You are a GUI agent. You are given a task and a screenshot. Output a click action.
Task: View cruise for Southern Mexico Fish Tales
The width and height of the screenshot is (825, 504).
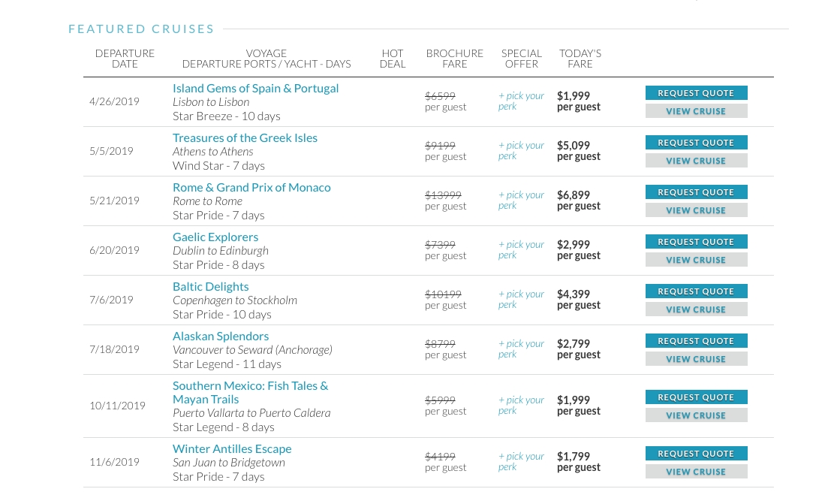click(x=696, y=415)
